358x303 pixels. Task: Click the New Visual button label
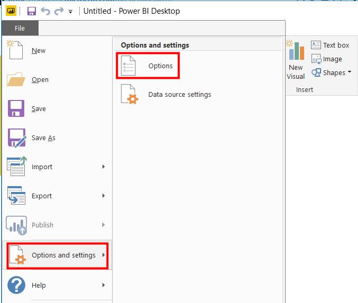296,72
